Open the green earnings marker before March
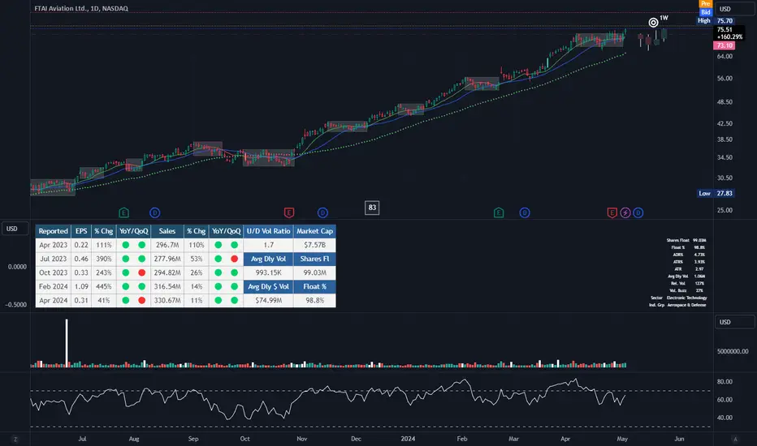 point(499,212)
